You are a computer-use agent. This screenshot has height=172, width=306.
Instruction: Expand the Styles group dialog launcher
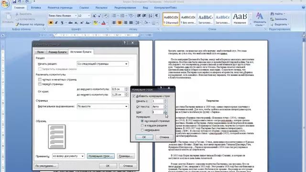click(x=266, y=29)
